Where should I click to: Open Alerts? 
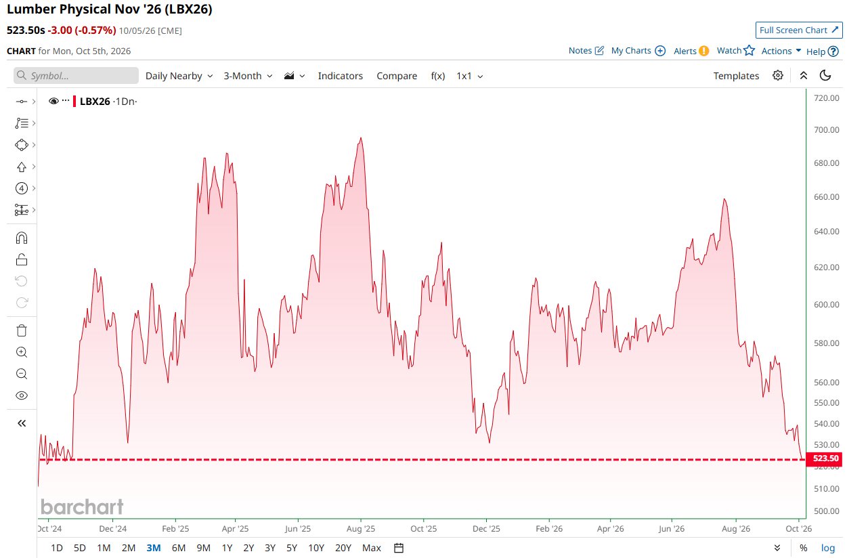click(691, 51)
